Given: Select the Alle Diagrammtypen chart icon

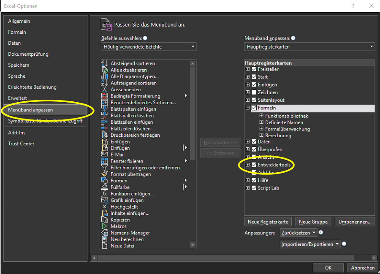Looking at the screenshot, I should click(104, 76).
